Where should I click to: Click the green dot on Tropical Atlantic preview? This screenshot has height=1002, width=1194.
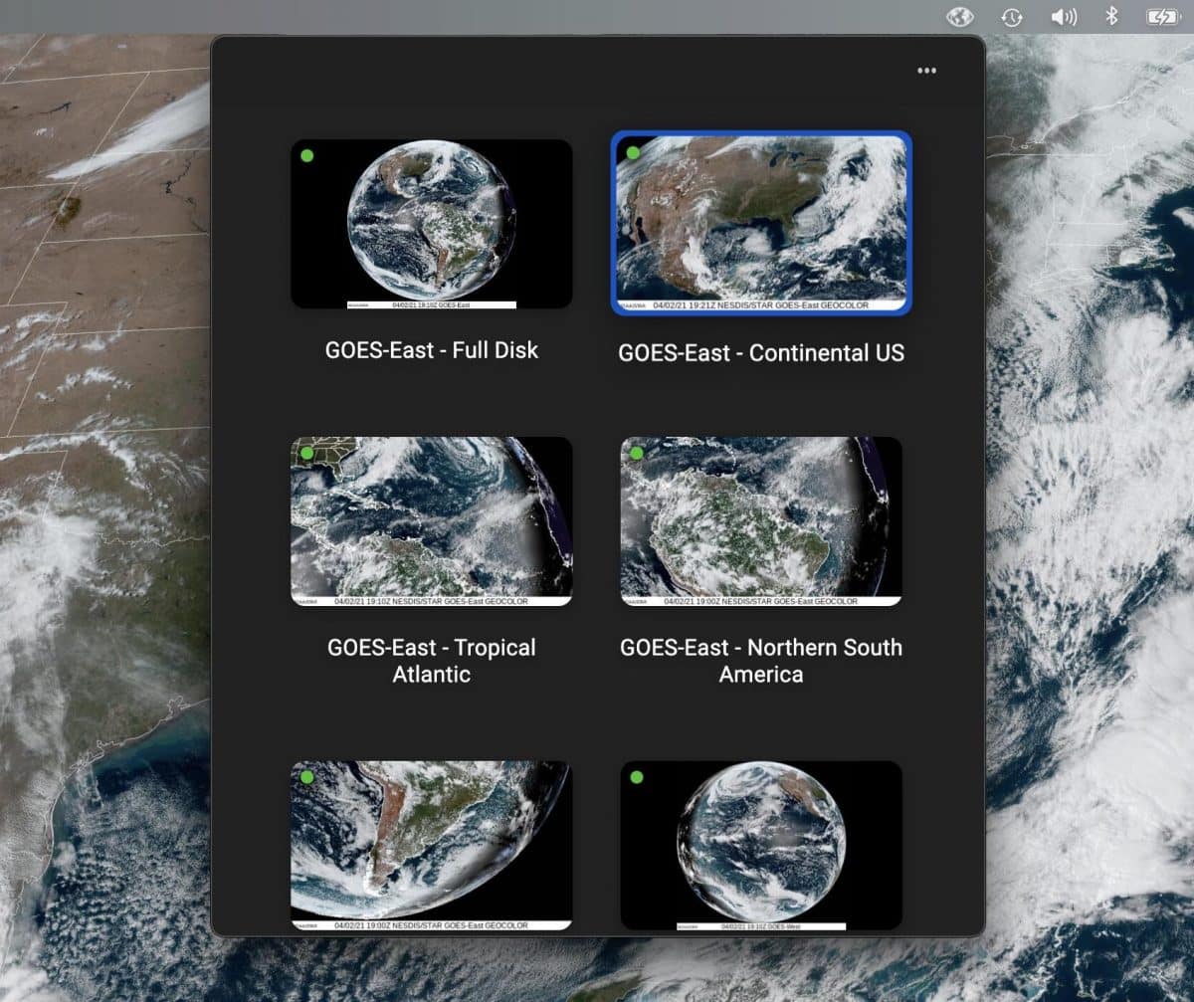click(306, 452)
